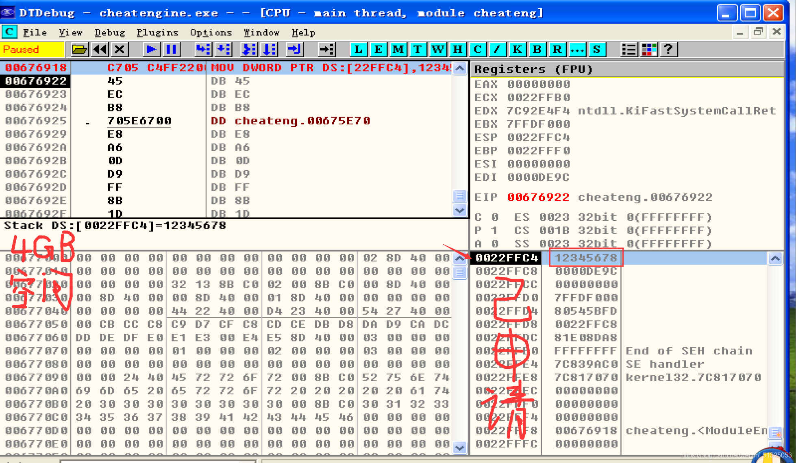Open the Help menu
Screen dimensions: 796x463
[304, 33]
